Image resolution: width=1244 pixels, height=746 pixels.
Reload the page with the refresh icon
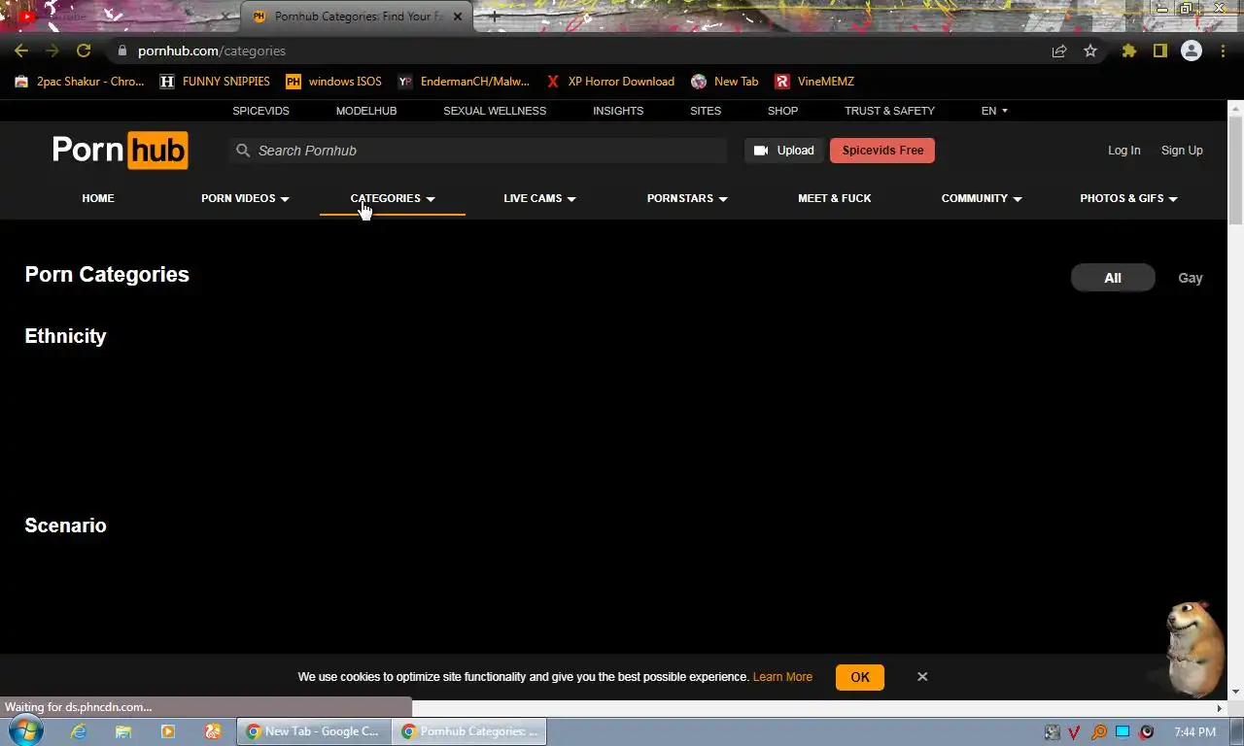pyautogui.click(x=84, y=51)
